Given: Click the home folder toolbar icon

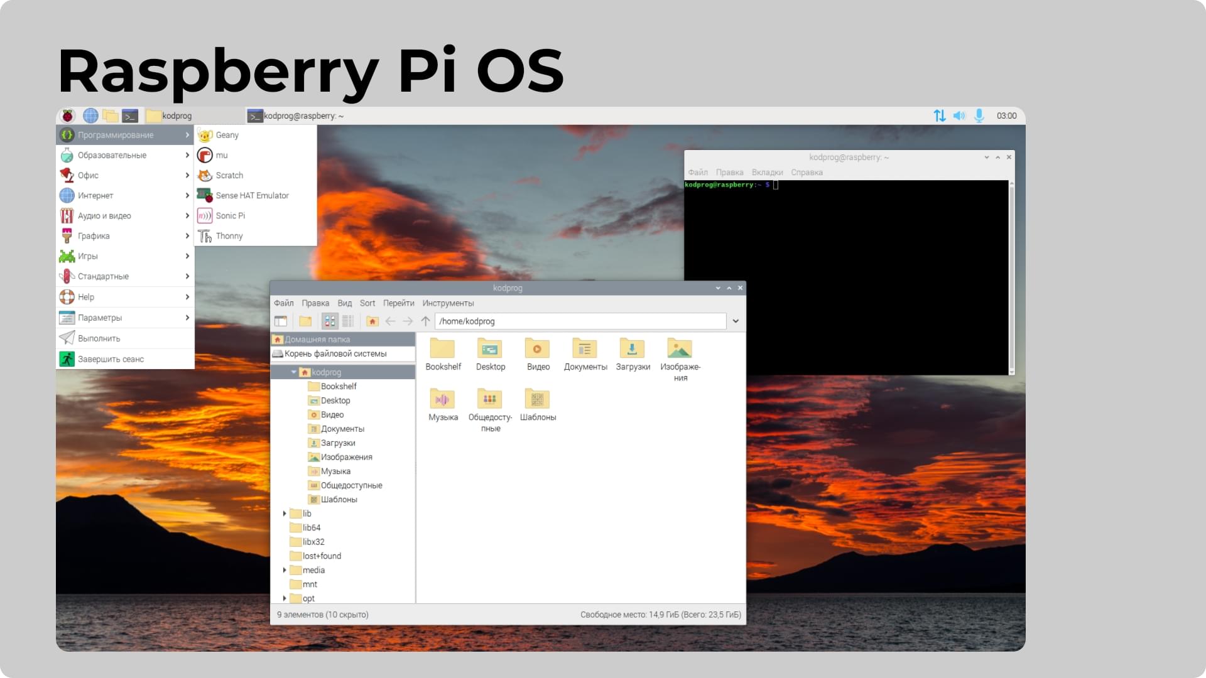Looking at the screenshot, I should click(372, 321).
